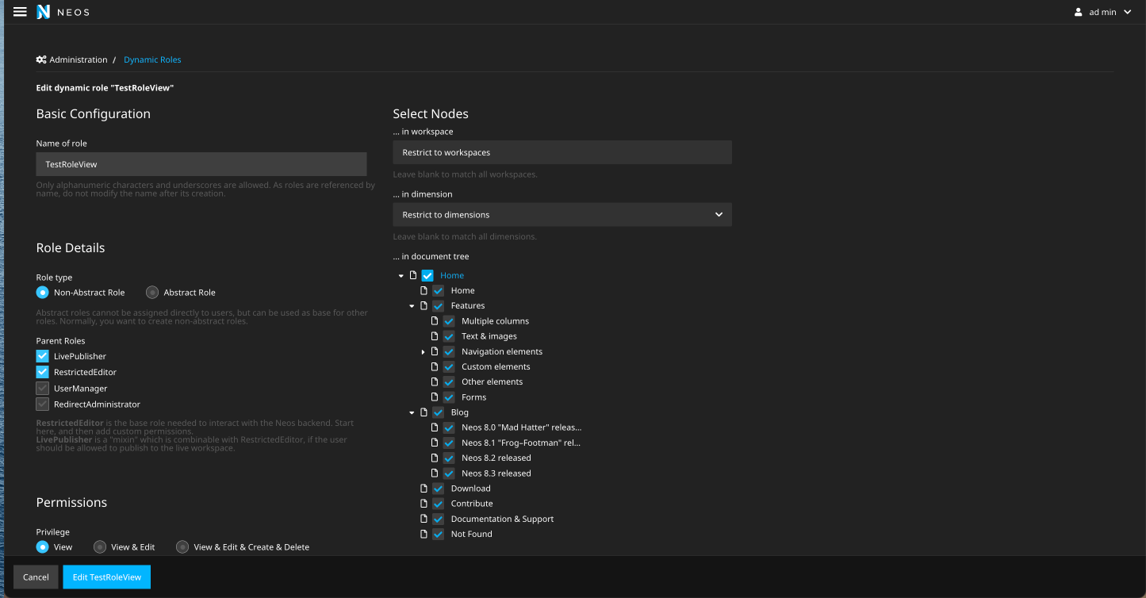Uncheck the Download node checkbox
This screenshot has width=1146, height=598.
point(438,489)
